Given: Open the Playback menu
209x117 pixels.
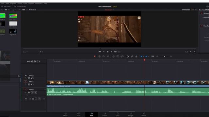Looking at the screenshot, I should tap(13, 4).
